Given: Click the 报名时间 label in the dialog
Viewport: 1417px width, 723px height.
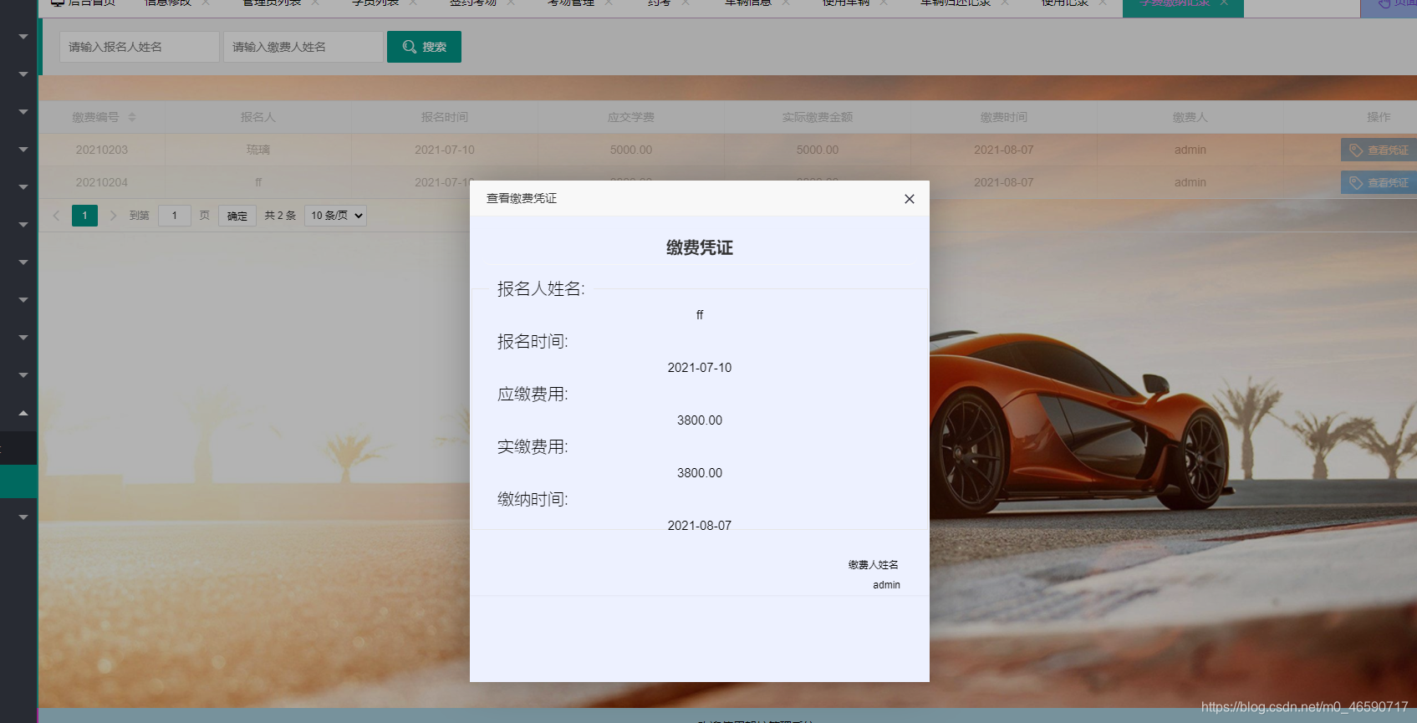Looking at the screenshot, I should [533, 342].
